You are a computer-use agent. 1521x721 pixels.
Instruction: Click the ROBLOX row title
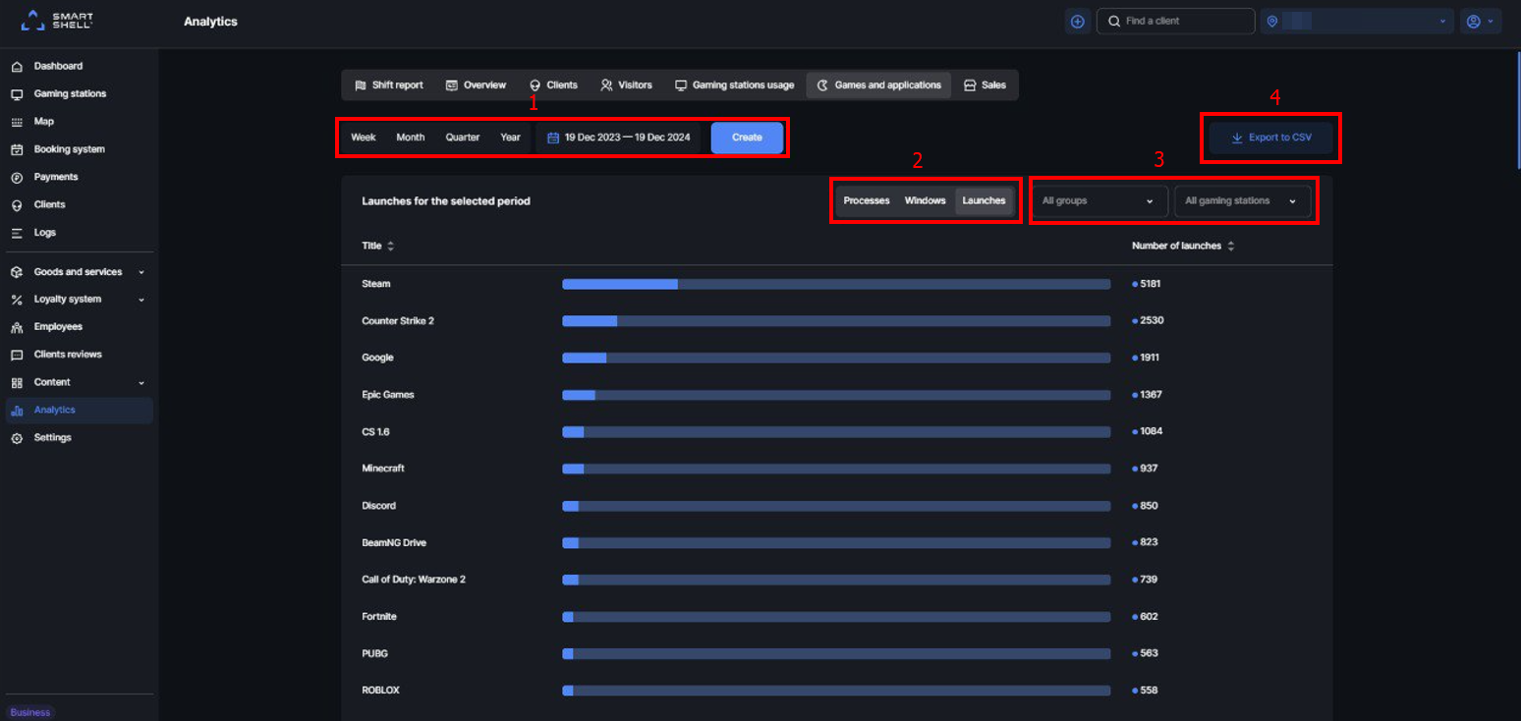pyautogui.click(x=380, y=691)
